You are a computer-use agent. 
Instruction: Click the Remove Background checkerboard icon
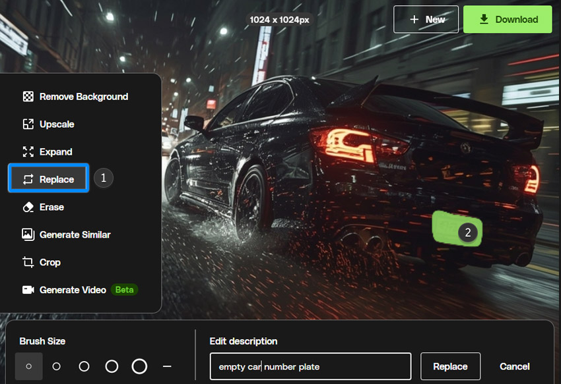coord(28,96)
